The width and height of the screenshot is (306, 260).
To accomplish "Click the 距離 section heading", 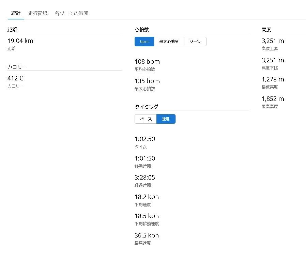I will (12, 30).
